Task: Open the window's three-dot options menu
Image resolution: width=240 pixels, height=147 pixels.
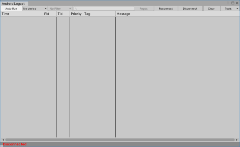Action: (x=228, y=3)
